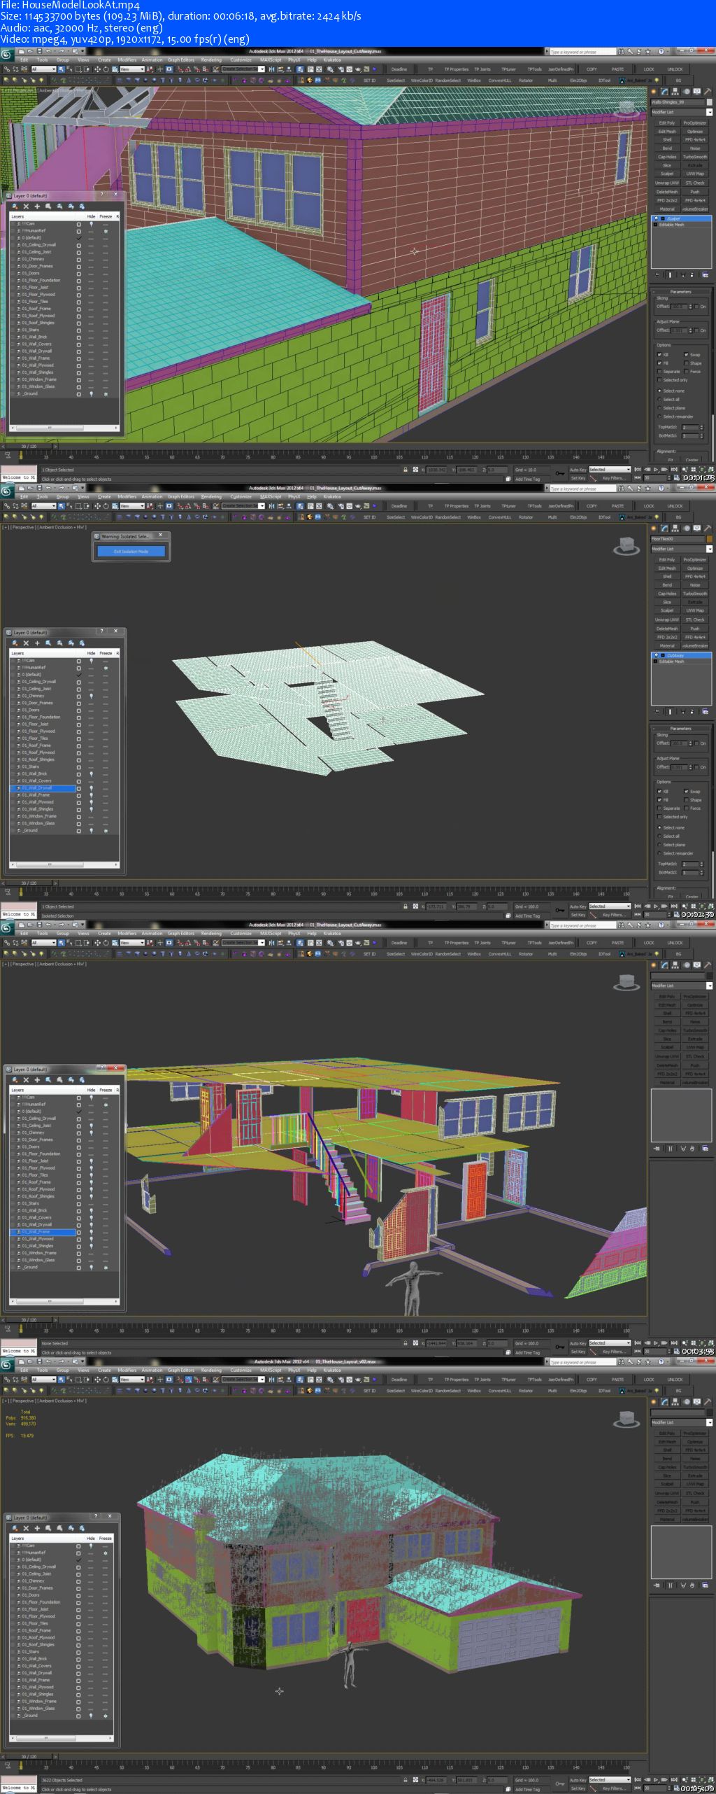The image size is (716, 1794).
Task: Open Motion tab in first frame command panel
Action: (x=687, y=92)
